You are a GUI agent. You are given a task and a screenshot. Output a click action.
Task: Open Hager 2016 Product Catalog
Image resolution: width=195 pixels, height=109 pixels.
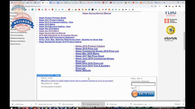90,46
